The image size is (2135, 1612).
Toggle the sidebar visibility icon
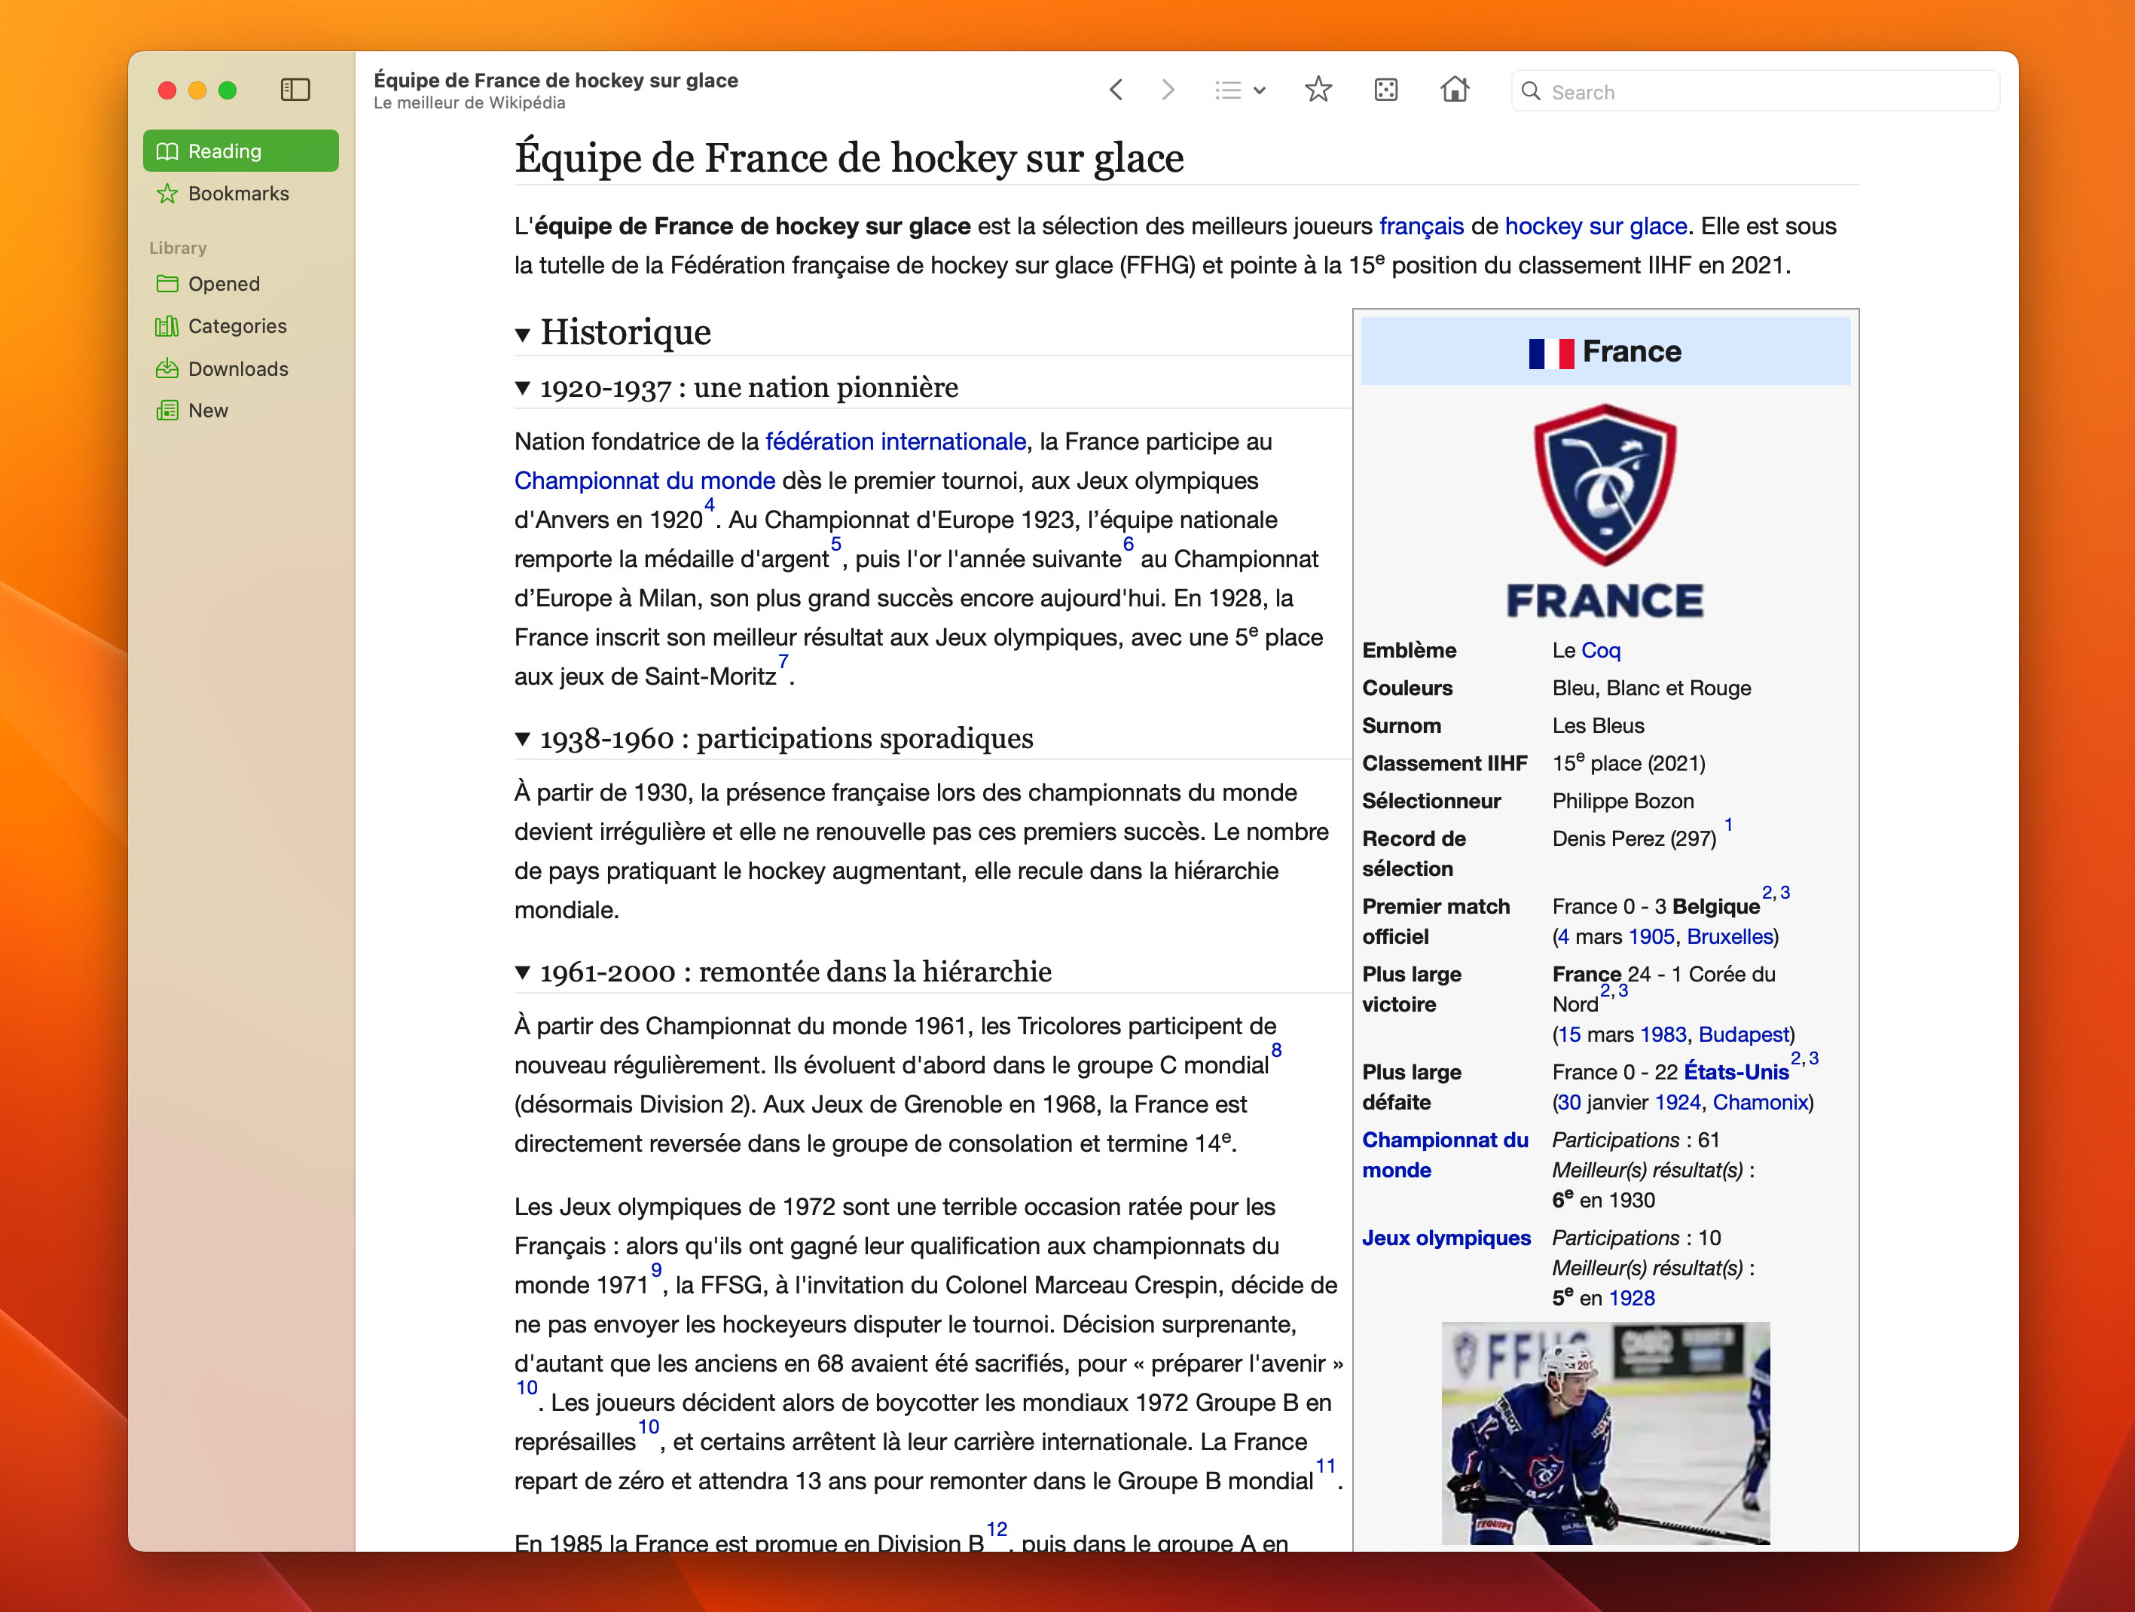click(x=295, y=90)
